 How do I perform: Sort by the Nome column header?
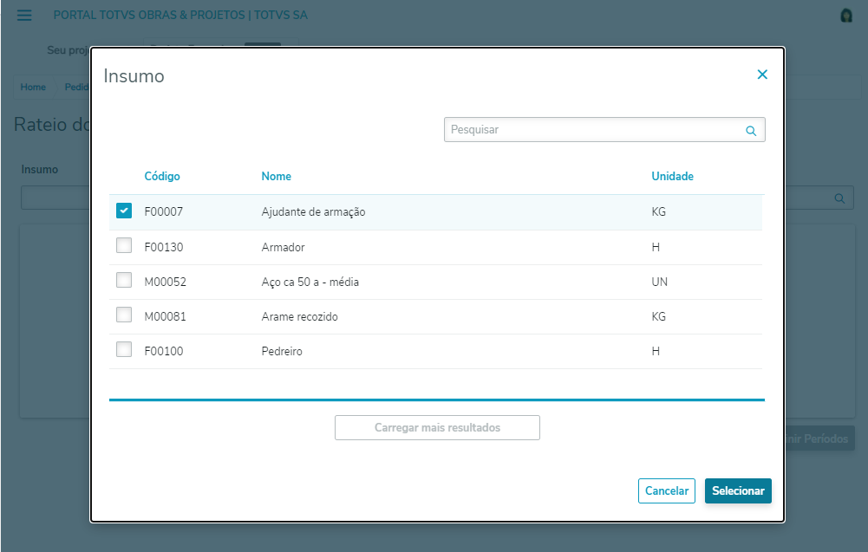(x=276, y=176)
